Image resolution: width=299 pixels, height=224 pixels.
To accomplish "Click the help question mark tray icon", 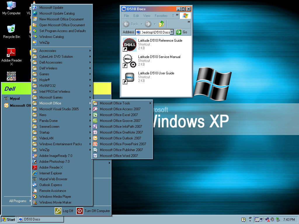I will (x=243, y=220).
